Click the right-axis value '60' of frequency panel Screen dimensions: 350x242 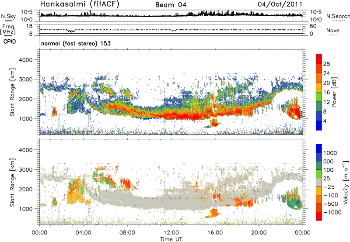click(x=313, y=26)
